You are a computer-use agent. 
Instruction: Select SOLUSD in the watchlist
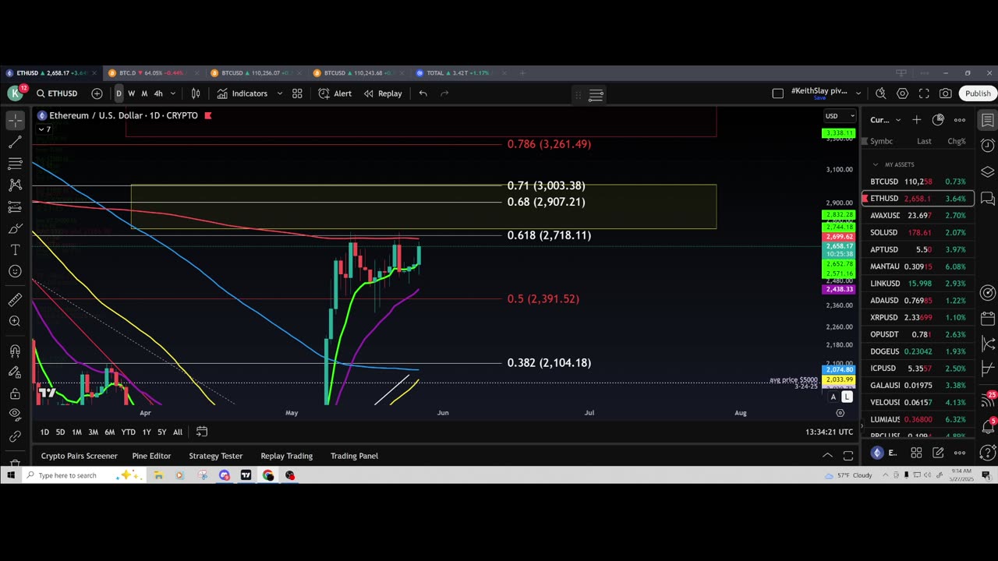(x=918, y=232)
